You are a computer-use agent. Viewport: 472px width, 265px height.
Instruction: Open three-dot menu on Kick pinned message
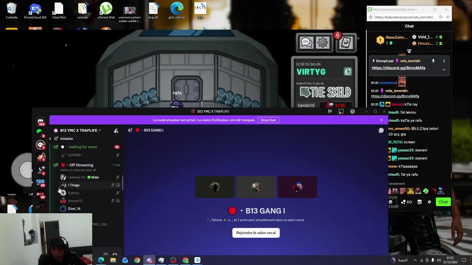click(x=444, y=61)
